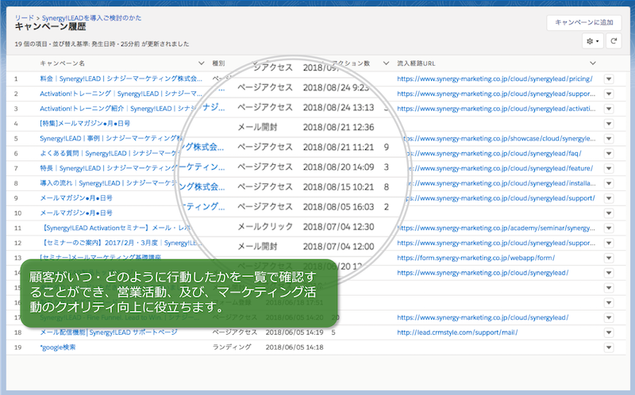Screen dimensions: 635x395
Task: Open メールマガジン●月●日号 campaign link in row 10
Action: (76, 213)
